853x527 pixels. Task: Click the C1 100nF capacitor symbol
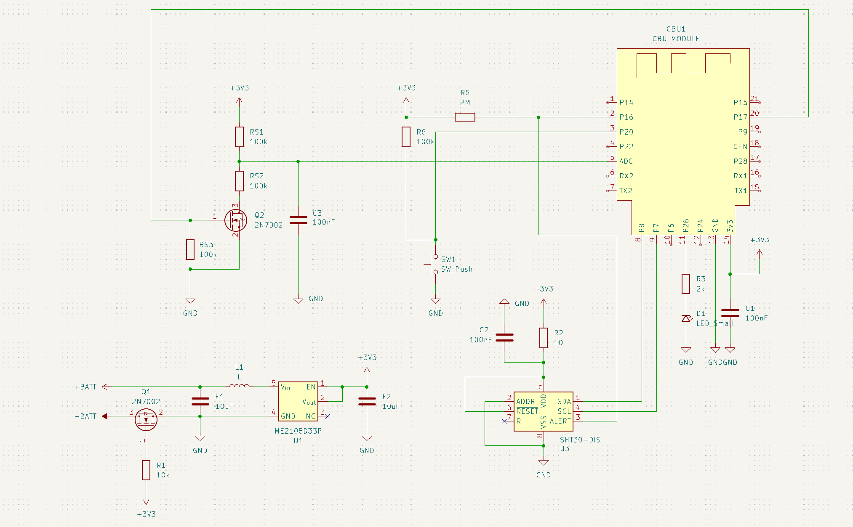pos(730,313)
